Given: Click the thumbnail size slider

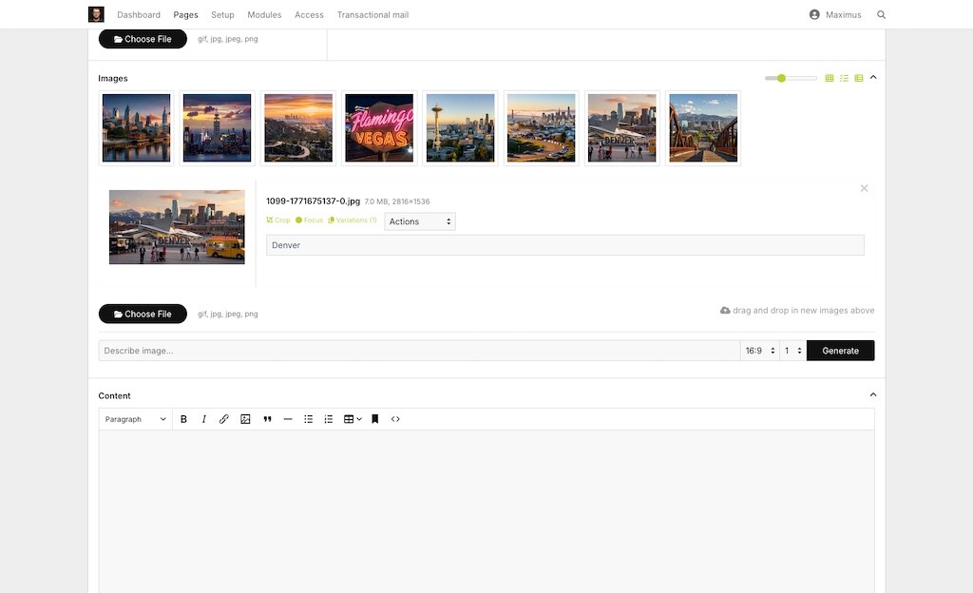Looking at the screenshot, I should pyautogui.click(x=791, y=78).
